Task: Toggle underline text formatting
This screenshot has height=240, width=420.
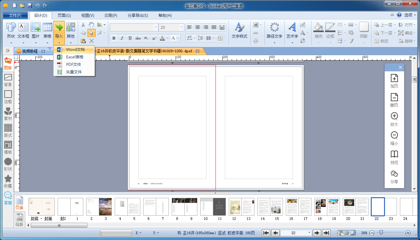Action: coord(130,38)
